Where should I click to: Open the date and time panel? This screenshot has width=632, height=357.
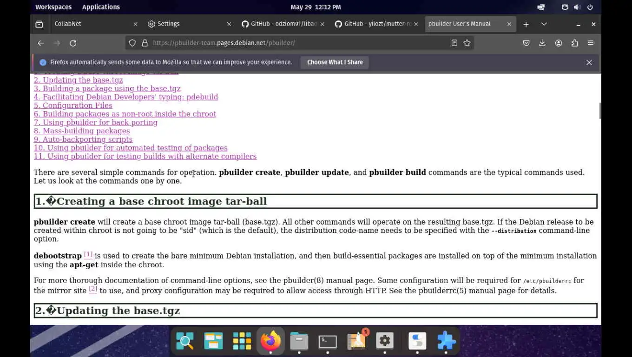(316, 7)
